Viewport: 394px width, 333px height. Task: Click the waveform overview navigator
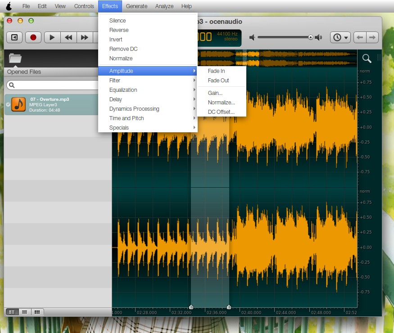(277, 58)
